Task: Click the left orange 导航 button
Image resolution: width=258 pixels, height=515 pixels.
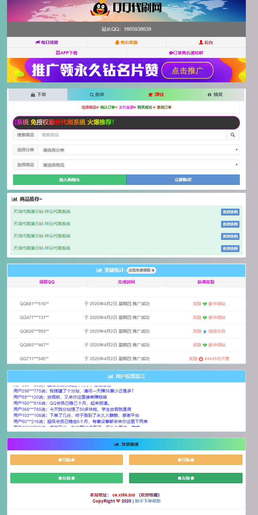Action: pos(66,460)
